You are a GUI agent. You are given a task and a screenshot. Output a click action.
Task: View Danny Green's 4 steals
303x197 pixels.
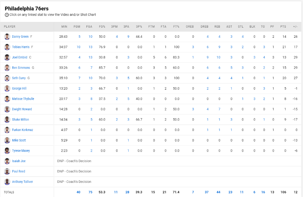click(242, 37)
